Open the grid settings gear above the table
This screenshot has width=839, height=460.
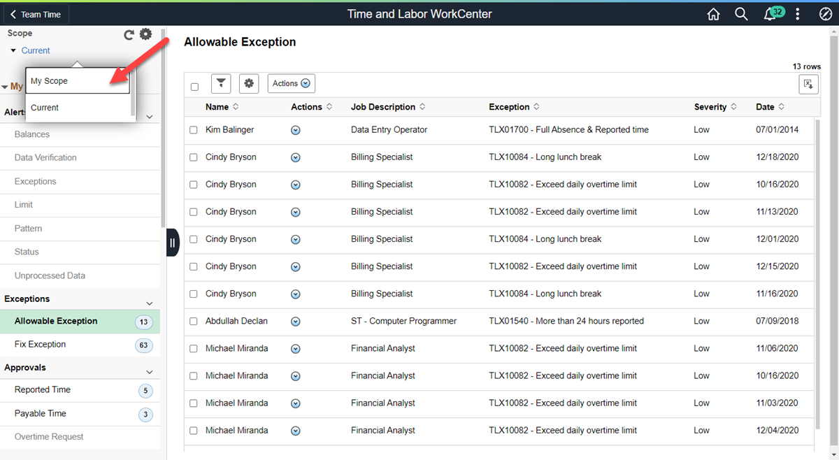pos(249,84)
